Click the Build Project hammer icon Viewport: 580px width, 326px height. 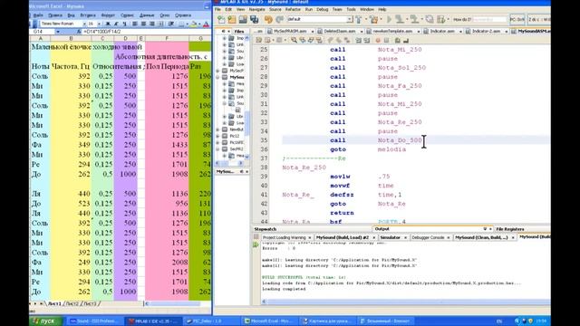click(x=359, y=19)
